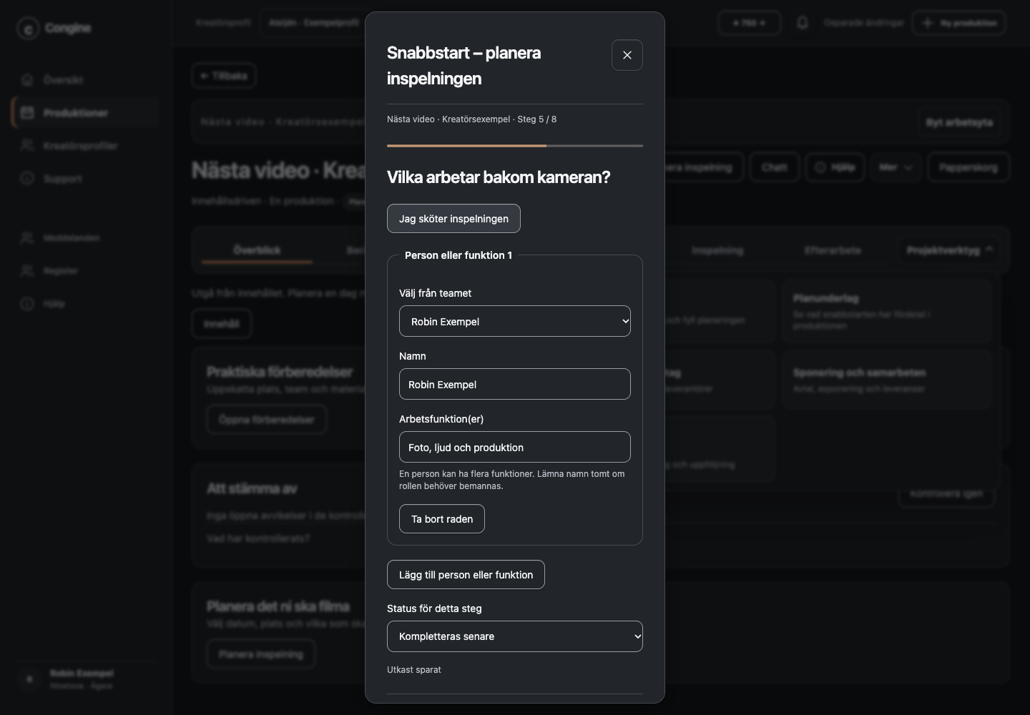Viewport: 1030px width, 715px height.
Task: Click 'Lägg till person eller funktion'
Action: [x=466, y=575]
